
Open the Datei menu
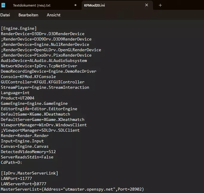click(x=5, y=15)
